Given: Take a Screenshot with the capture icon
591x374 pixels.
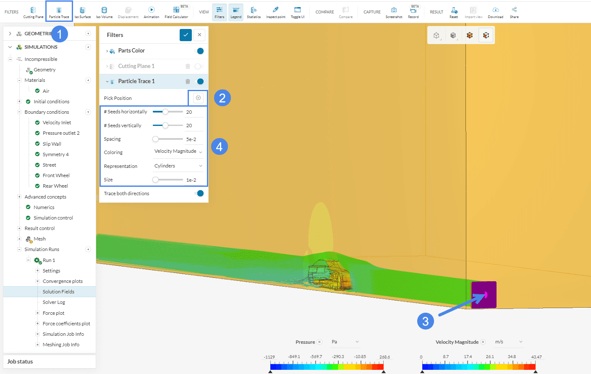Looking at the screenshot, I should [394, 12].
